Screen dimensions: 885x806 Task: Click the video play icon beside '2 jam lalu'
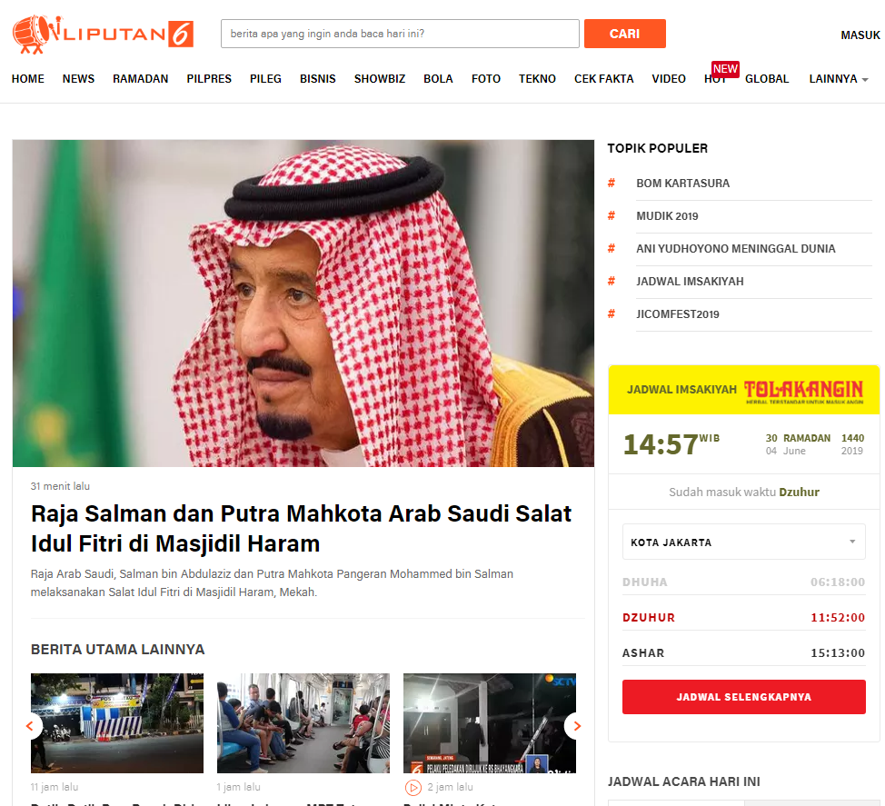tap(413, 787)
